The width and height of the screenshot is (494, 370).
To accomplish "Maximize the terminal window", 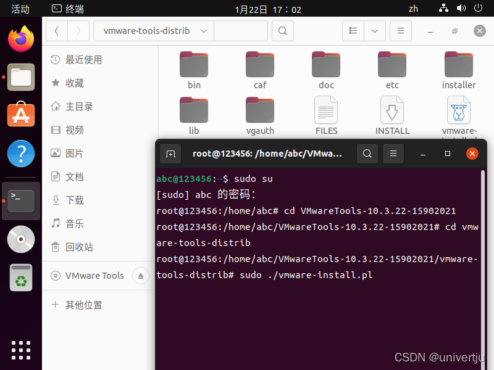I will pyautogui.click(x=447, y=154).
